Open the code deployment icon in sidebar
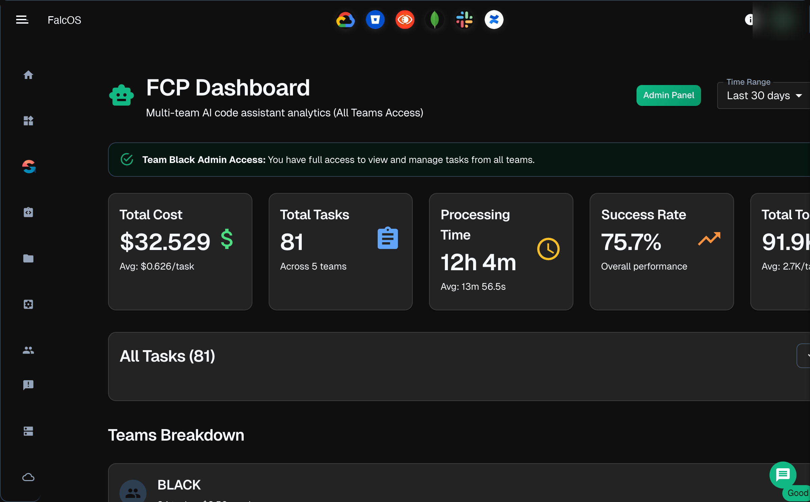Viewport: 810px width, 502px height. pyautogui.click(x=29, y=212)
